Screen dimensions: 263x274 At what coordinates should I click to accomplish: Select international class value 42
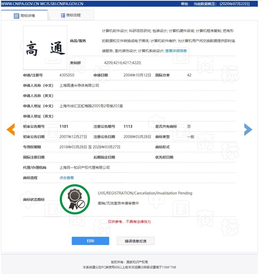[189, 75]
